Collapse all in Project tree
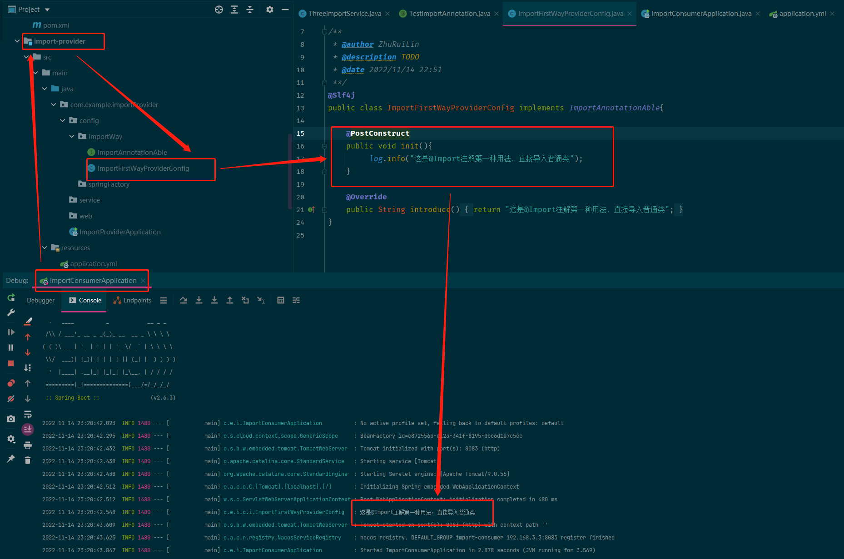Image resolution: width=844 pixels, height=559 pixels. [x=250, y=10]
